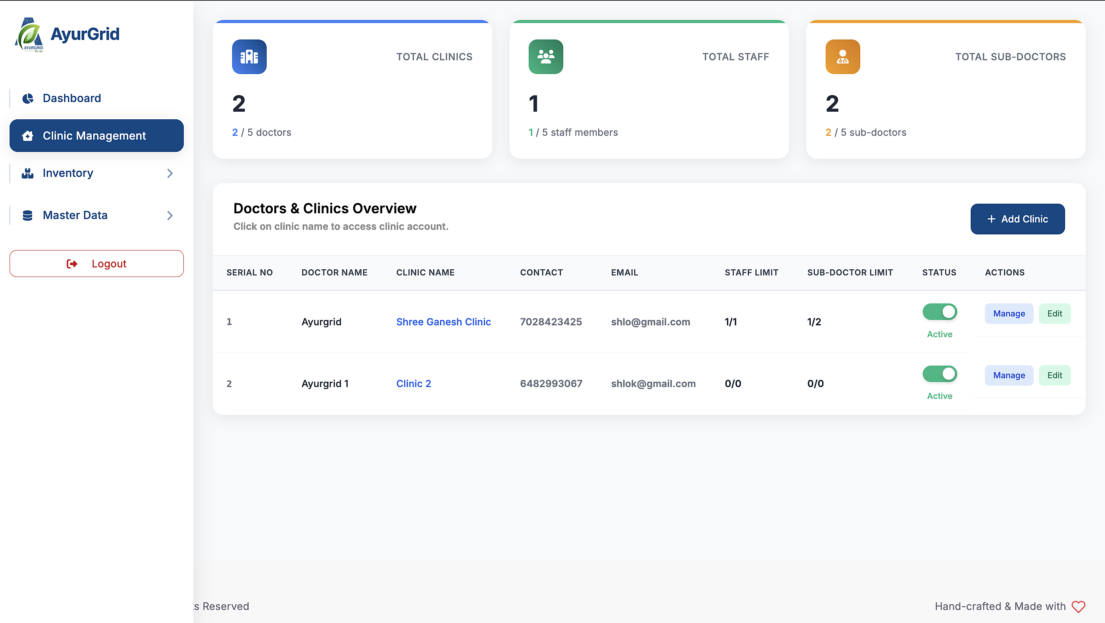Click Edit for Shree Ganesh Clinic

coord(1054,313)
